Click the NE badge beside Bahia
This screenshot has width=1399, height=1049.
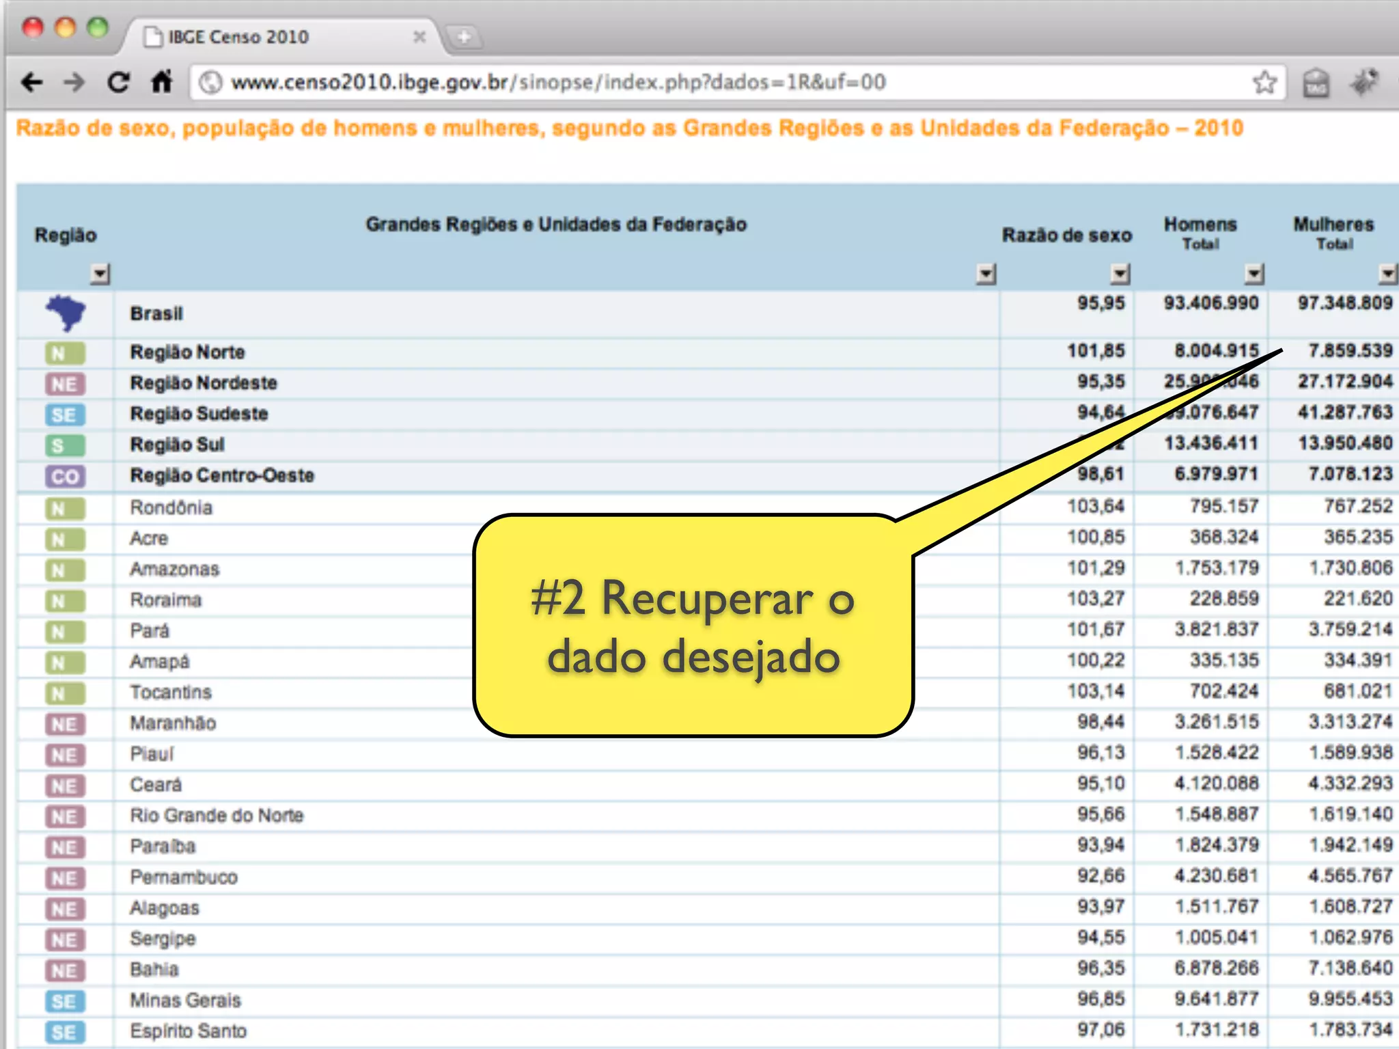tap(65, 970)
